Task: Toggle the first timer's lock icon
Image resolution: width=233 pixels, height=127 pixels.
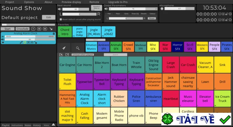Action: pyautogui.click(x=227, y=14)
